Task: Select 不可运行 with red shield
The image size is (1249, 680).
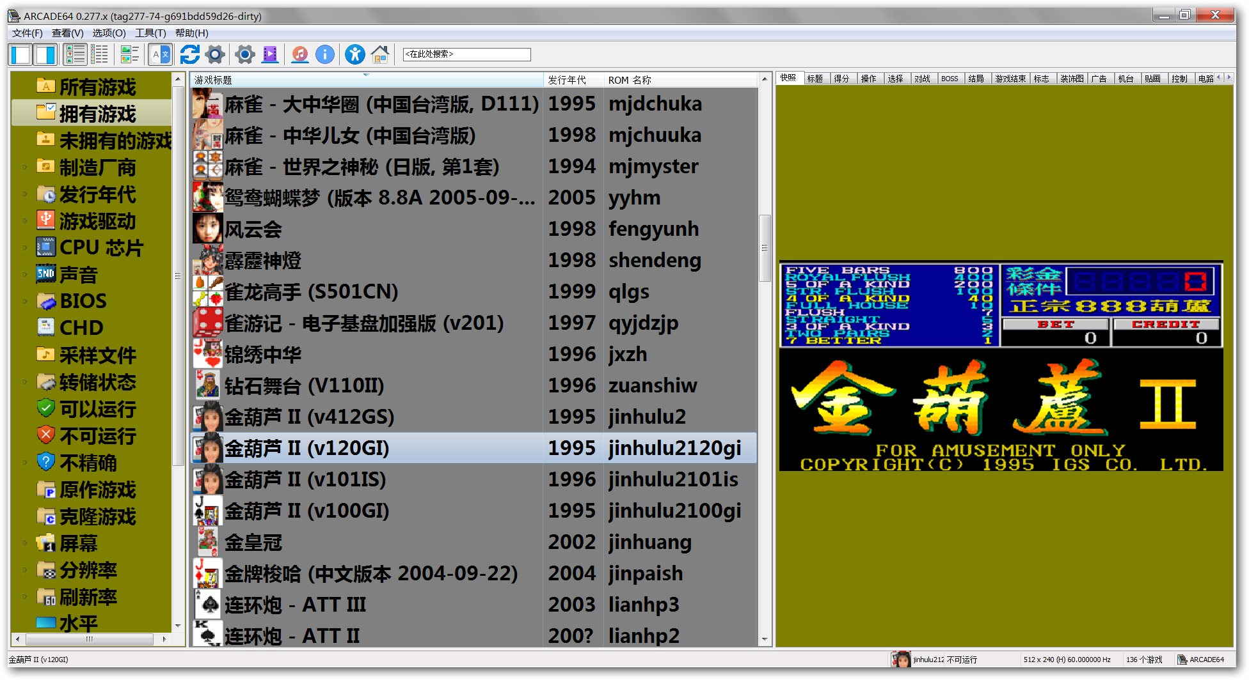Action: (x=97, y=436)
